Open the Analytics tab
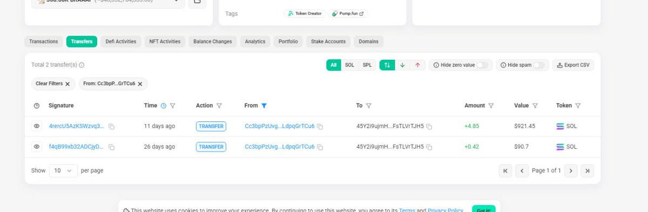This screenshot has width=648, height=212. (255, 42)
